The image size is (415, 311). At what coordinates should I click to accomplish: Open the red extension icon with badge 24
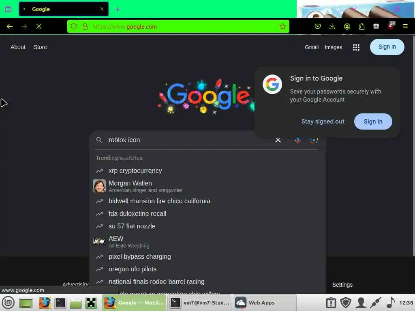coord(391,26)
